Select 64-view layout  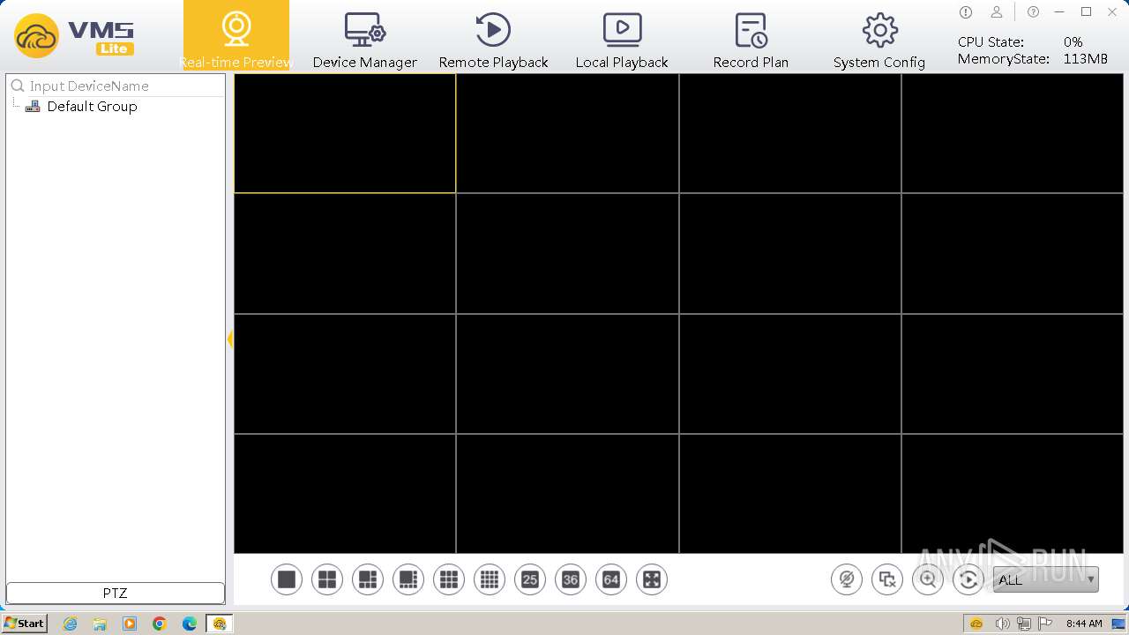[x=611, y=579]
